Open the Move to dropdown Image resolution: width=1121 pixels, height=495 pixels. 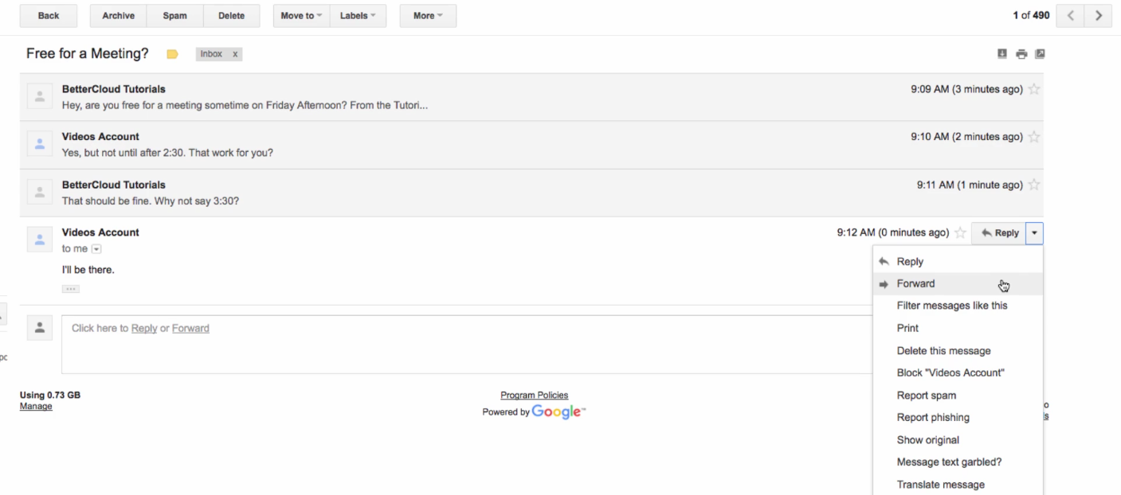[302, 16]
